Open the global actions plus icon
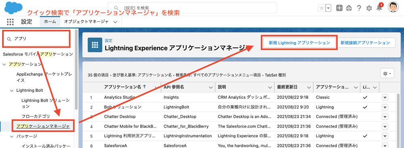 (x=339, y=8)
